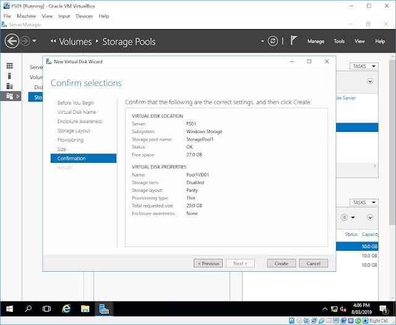The height and width of the screenshot is (325, 396).
Task: Collapse lower panel with chevron circle
Action: 370,217
